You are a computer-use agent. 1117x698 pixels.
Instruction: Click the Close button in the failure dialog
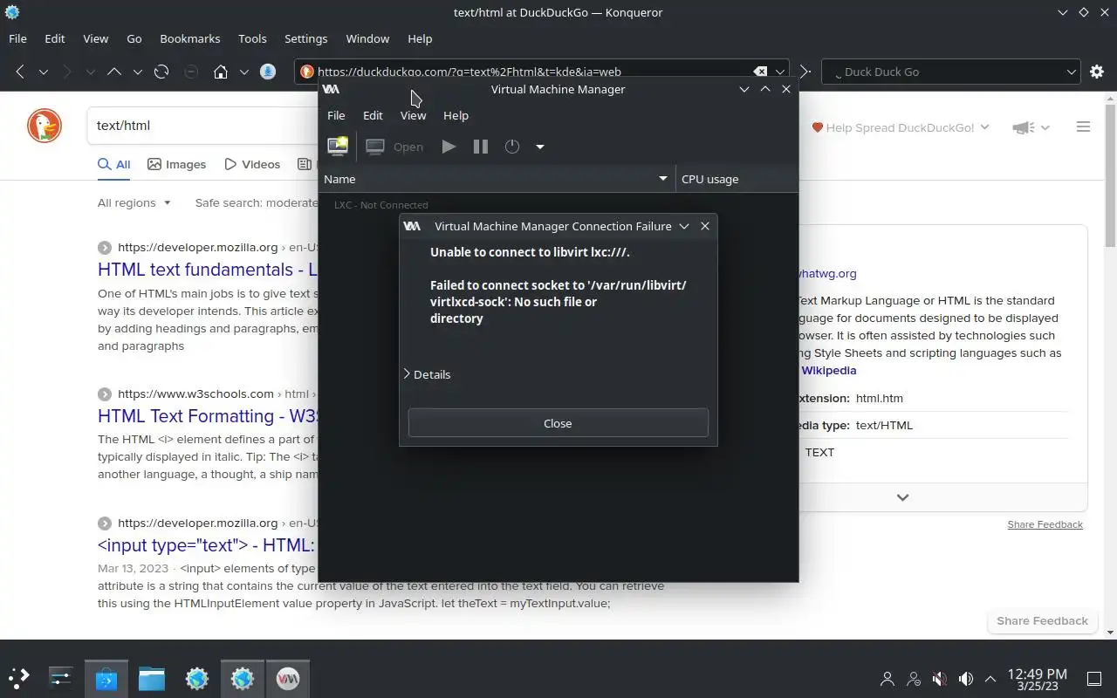pyautogui.click(x=558, y=423)
